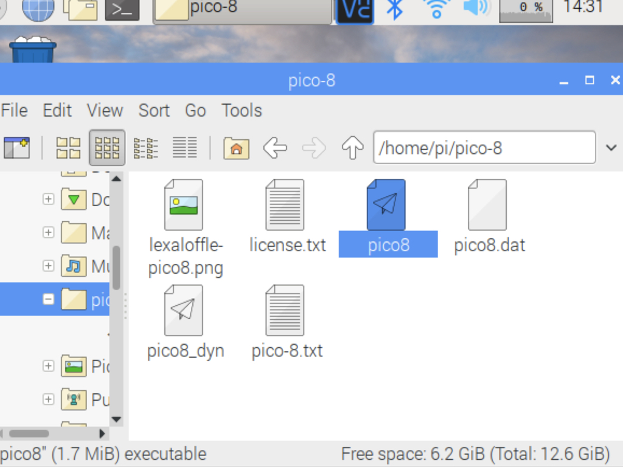
Task: Open the File menu
Action: coord(15,111)
